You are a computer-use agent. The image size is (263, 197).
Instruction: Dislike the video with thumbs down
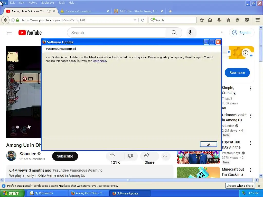click(x=130, y=156)
